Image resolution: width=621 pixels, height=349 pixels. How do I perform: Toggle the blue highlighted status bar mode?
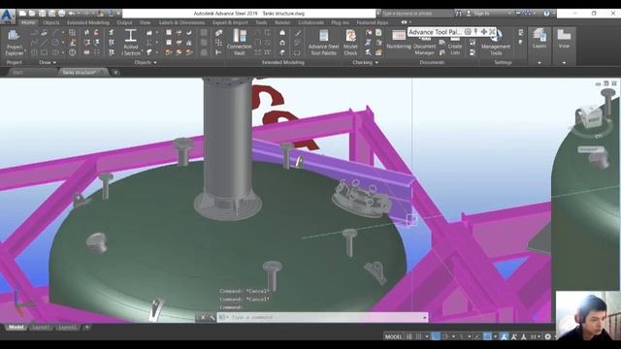[436, 336]
